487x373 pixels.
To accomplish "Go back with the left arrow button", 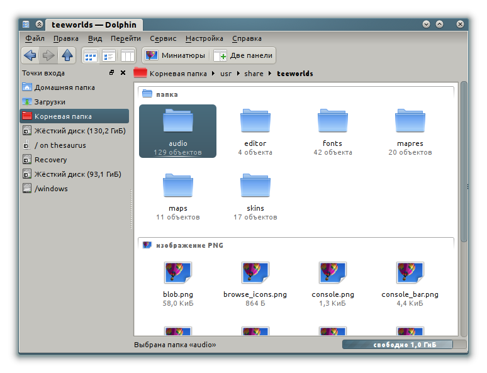I will pos(30,55).
